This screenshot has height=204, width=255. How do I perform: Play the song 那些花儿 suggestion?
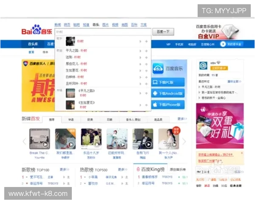point(140,64)
